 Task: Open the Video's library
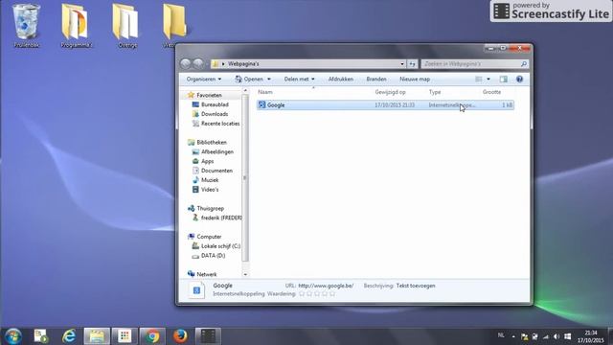[210, 190]
